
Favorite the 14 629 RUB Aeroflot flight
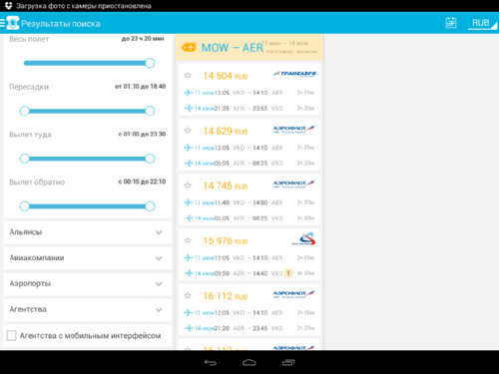tap(188, 131)
